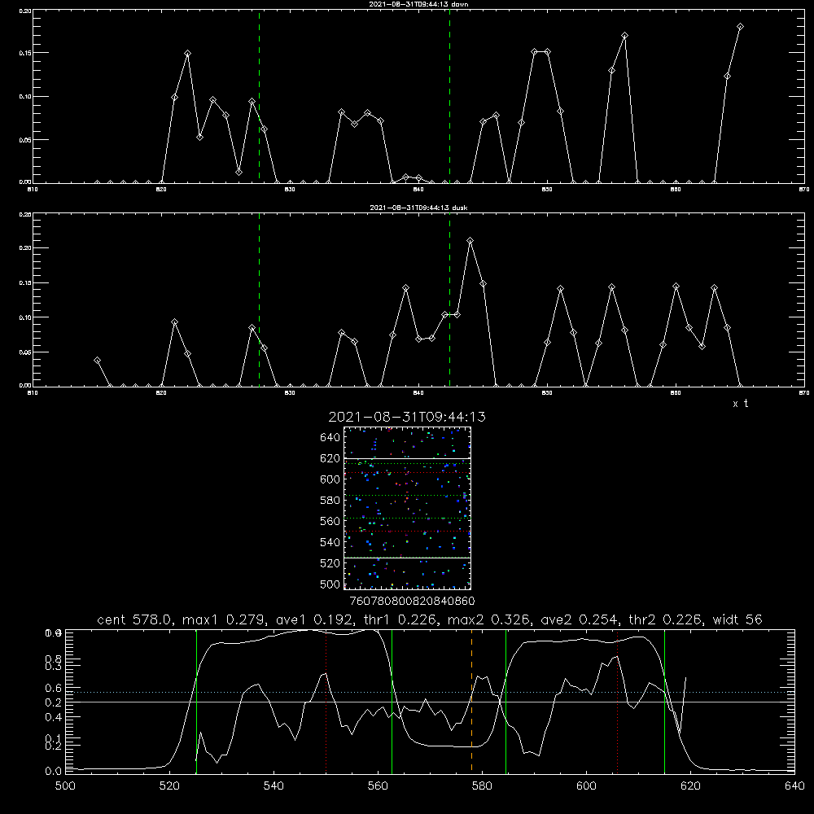Select scatter image y-axis label "600"

click(x=330, y=479)
